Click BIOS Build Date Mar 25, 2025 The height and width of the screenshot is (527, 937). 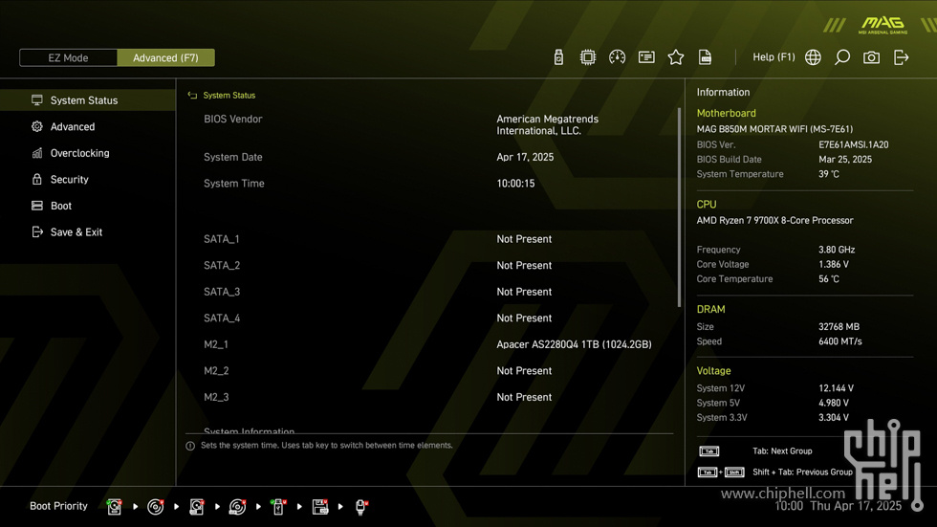(x=845, y=160)
